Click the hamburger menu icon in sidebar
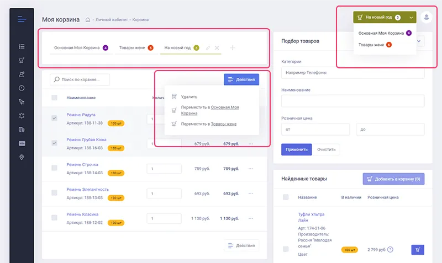The width and height of the screenshot is (442, 263). pyautogui.click(x=22, y=19)
